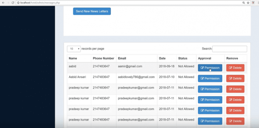Click the browser back arrow icon

[3, 3]
